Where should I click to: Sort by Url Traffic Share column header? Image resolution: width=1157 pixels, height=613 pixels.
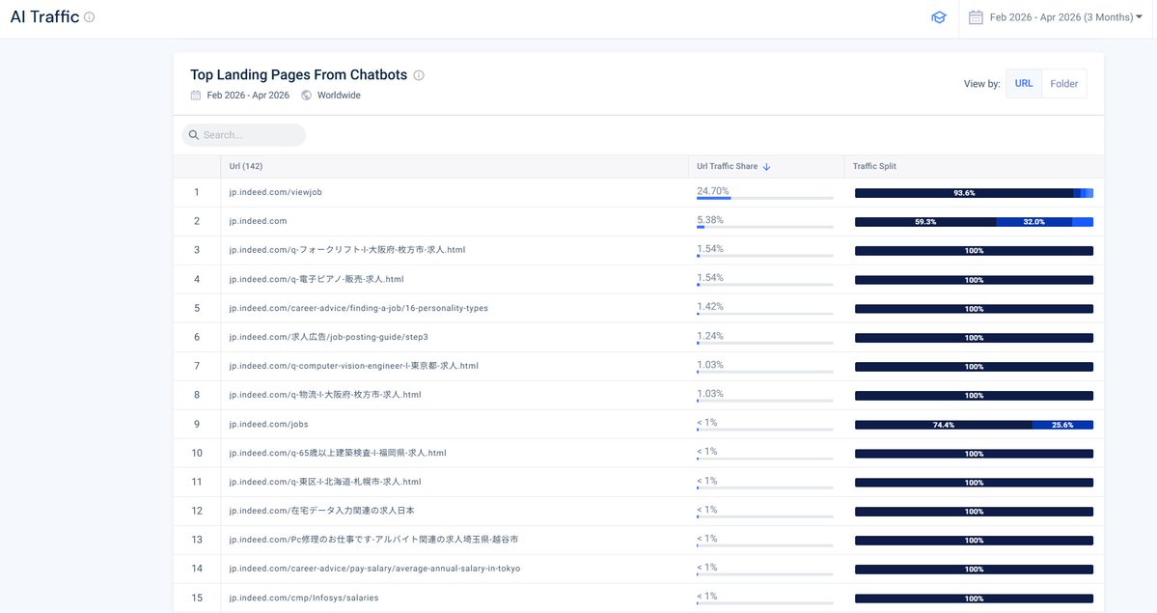(x=727, y=166)
